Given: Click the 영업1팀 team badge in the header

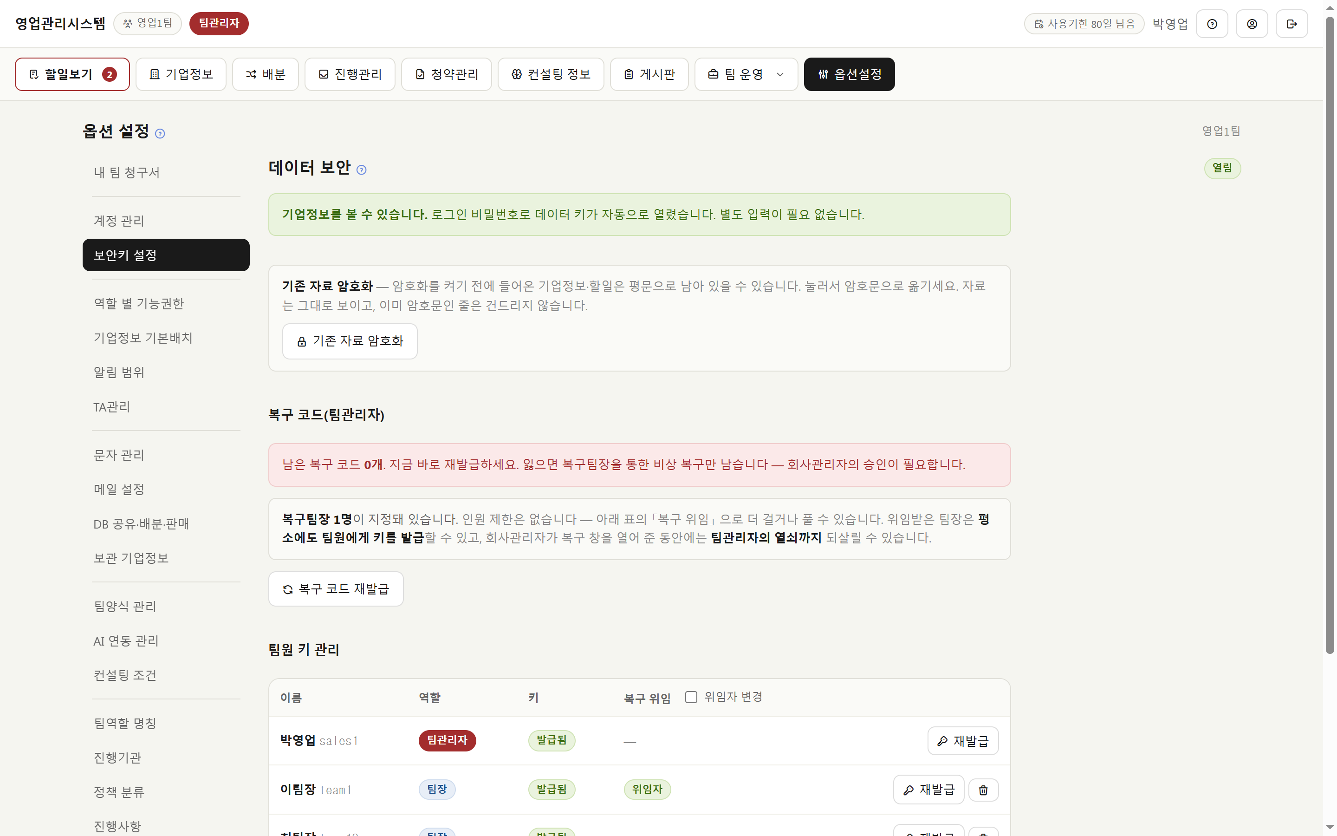Looking at the screenshot, I should pyautogui.click(x=148, y=23).
